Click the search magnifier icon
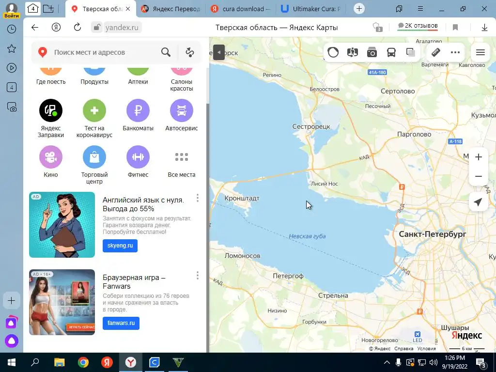 point(166,52)
